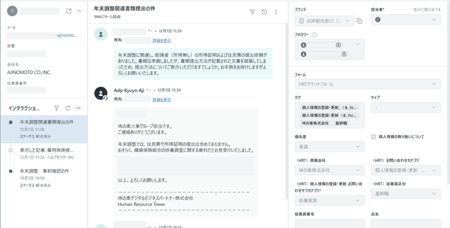This screenshot has height=228, width=450.
Task: Open the 優先度 普通 dropdown
Action: (x=329, y=147)
